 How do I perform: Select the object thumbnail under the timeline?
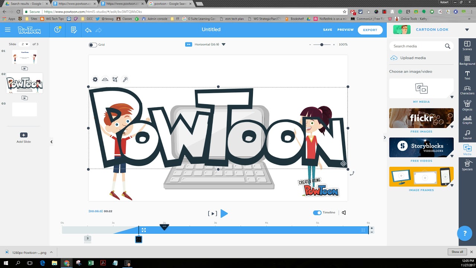coord(138,239)
